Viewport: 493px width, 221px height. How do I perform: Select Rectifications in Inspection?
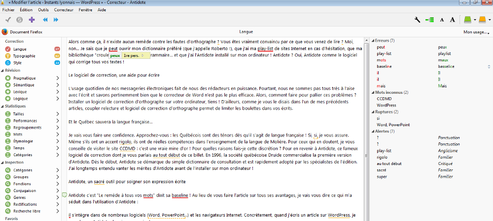click(x=25, y=204)
